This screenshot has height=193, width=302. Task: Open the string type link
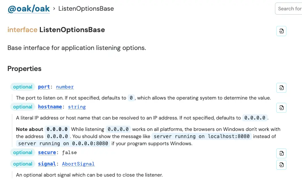[x=77, y=107]
